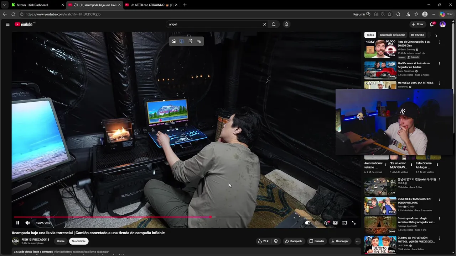Open more actions under the video
Screen dimensions: 456x256
coord(358,241)
